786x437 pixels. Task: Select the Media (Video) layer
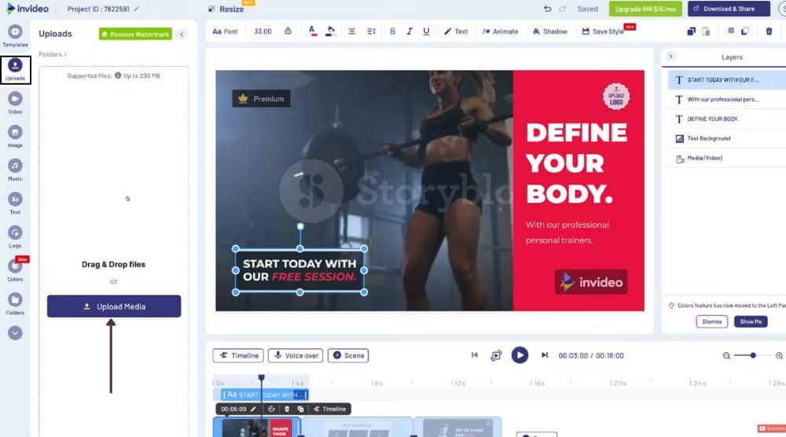point(727,158)
